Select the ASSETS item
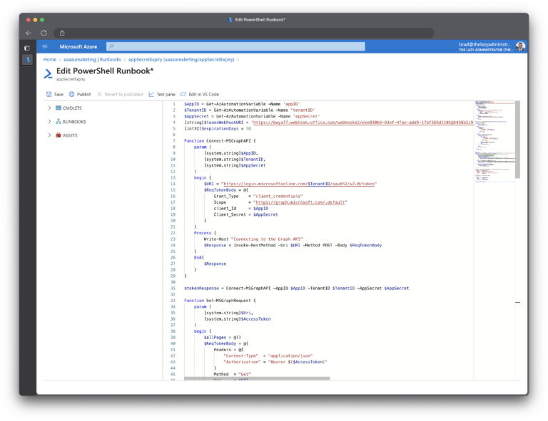 (67, 135)
